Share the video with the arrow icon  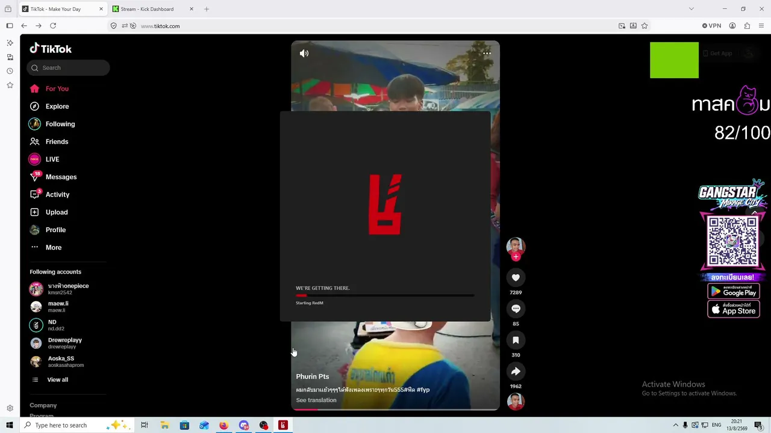[516, 371]
